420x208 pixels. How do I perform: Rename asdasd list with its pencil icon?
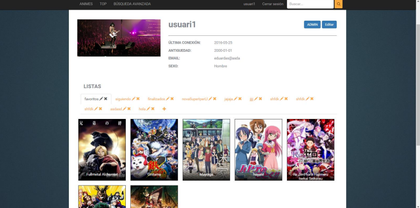coord(124,109)
